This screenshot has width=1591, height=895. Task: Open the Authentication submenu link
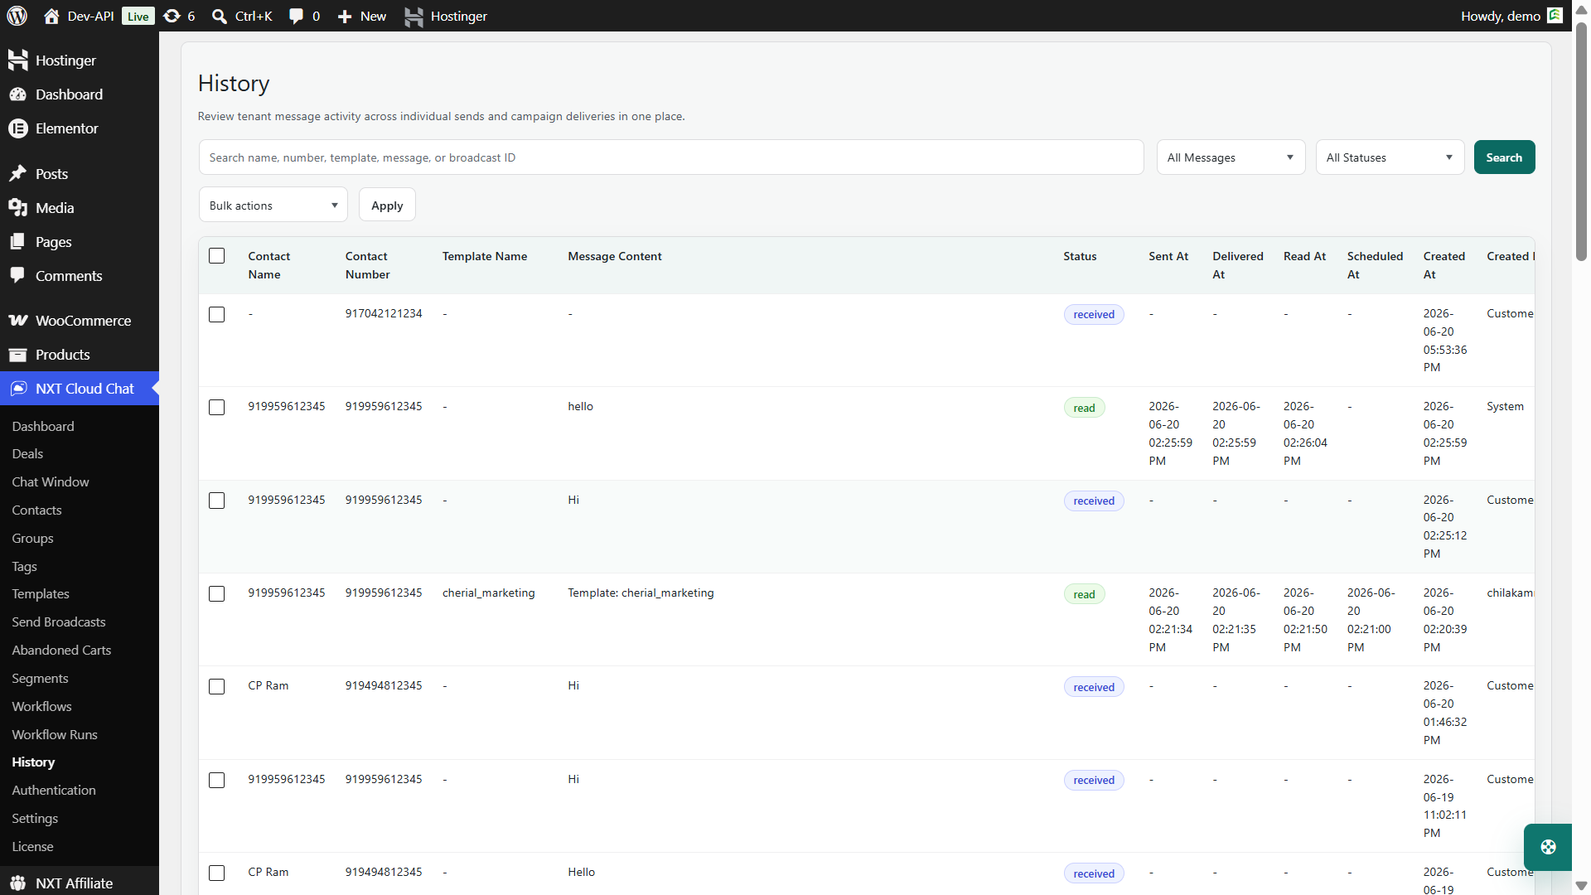[54, 791]
